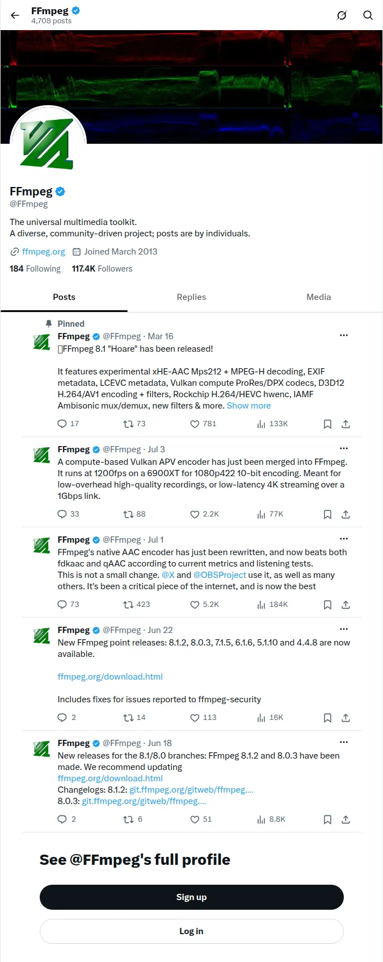Like the pinned FFmpeg 8.1 post
Screen dimensions: 383x962
coord(203,424)
